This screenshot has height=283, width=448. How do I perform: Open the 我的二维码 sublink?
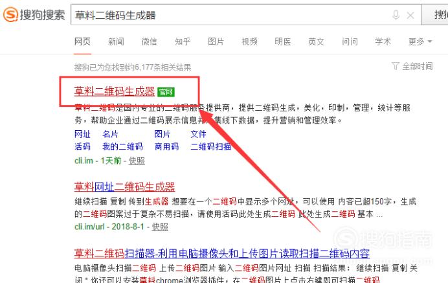[122, 146]
